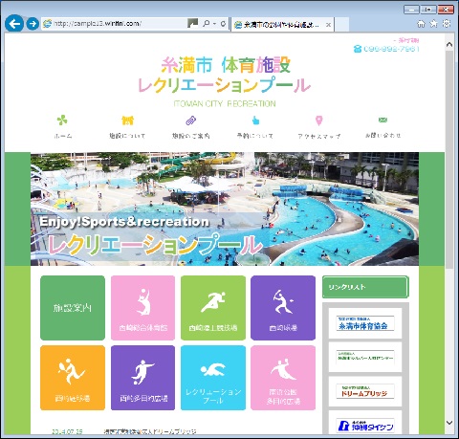Open the browser Tools gear icon
The image size is (459, 439).
pyautogui.click(x=447, y=24)
